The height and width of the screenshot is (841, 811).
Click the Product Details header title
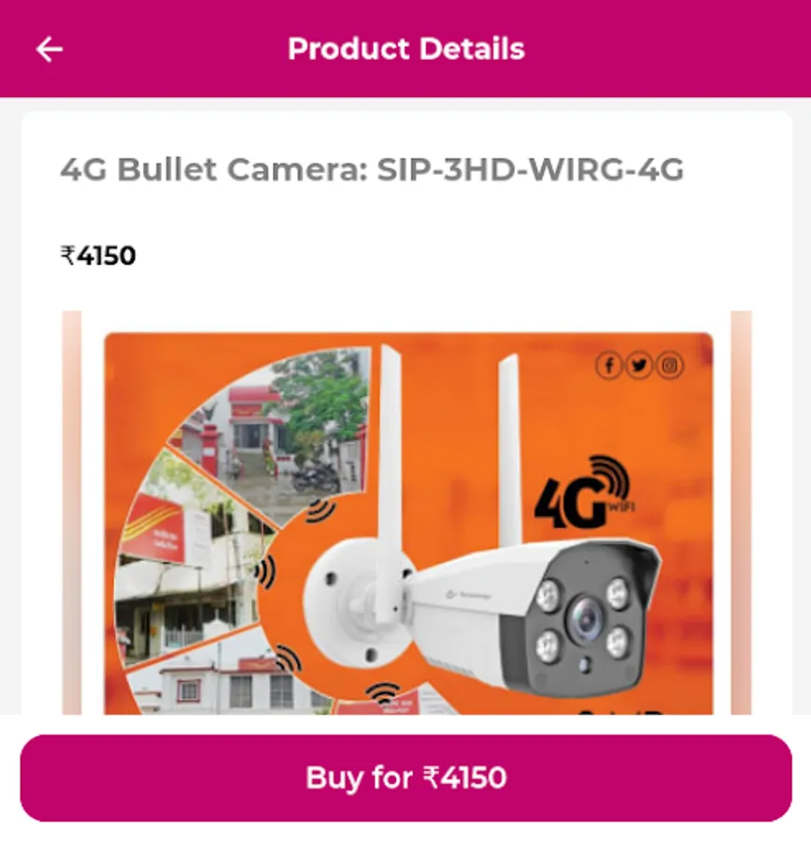[406, 49]
